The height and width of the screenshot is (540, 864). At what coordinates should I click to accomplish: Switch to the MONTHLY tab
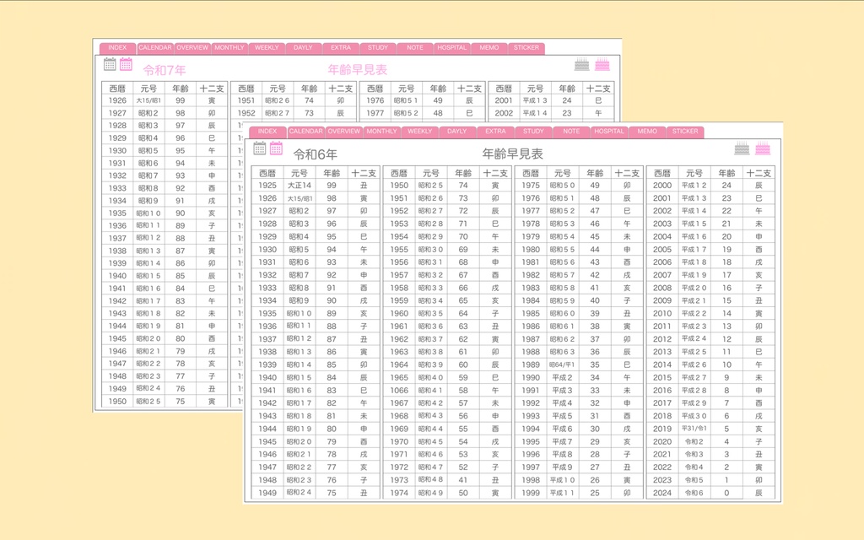381,132
